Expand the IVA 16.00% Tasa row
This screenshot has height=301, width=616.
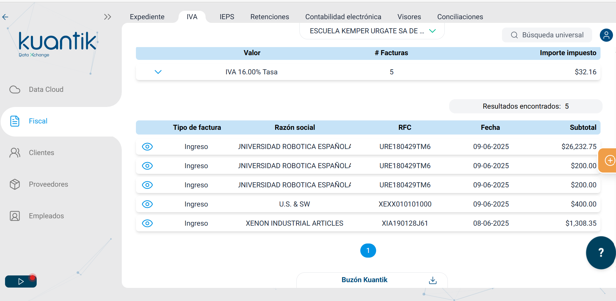[x=158, y=72]
